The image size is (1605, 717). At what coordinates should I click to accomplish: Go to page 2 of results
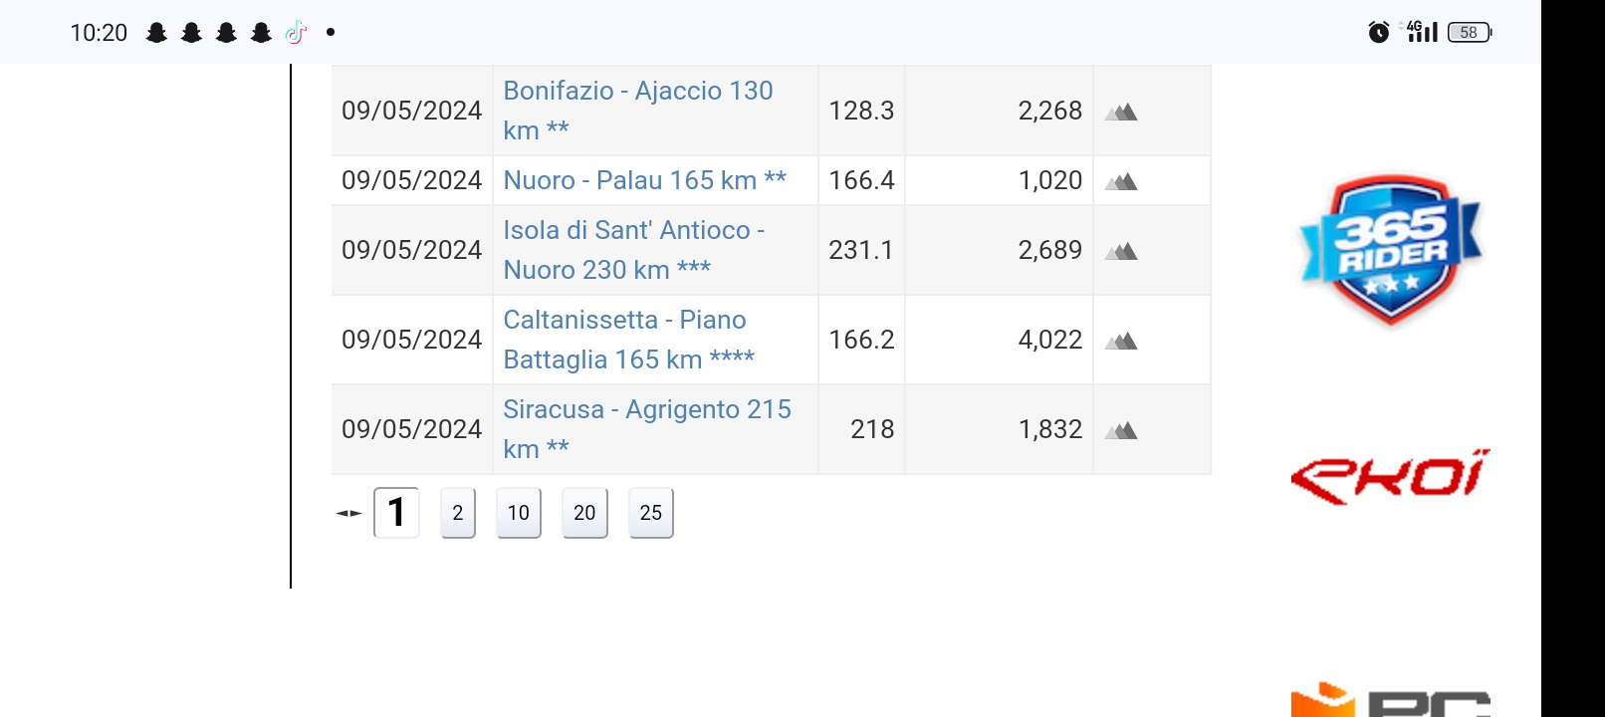(x=458, y=513)
